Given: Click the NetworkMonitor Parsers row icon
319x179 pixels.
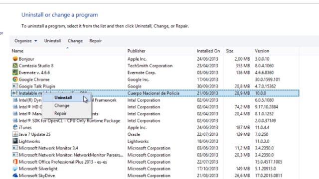Looking at the screenshot, I should (15, 155).
